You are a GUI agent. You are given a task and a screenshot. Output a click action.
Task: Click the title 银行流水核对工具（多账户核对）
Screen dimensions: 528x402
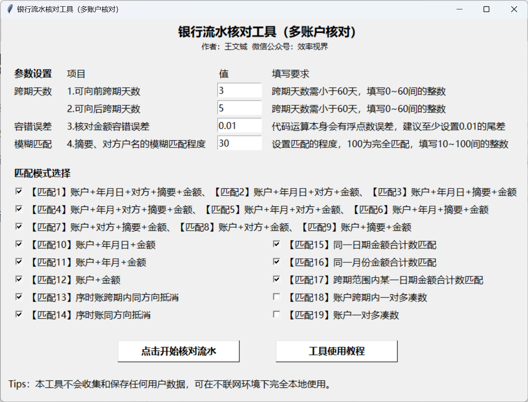(267, 32)
